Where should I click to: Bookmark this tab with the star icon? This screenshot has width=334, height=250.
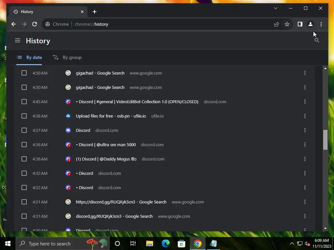[x=287, y=24]
